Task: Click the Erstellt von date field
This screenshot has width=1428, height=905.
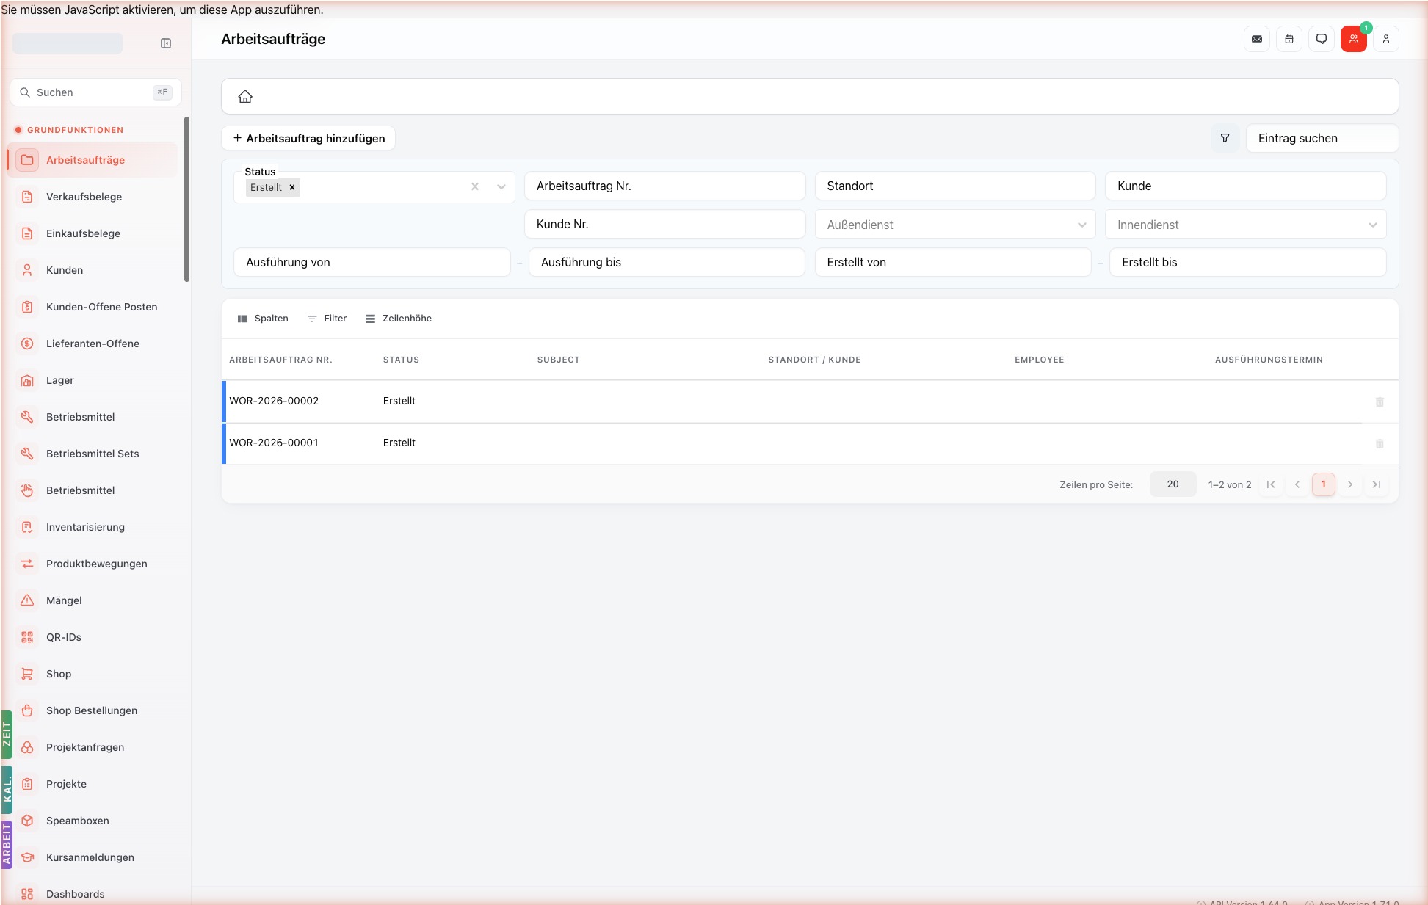Action: [953, 262]
